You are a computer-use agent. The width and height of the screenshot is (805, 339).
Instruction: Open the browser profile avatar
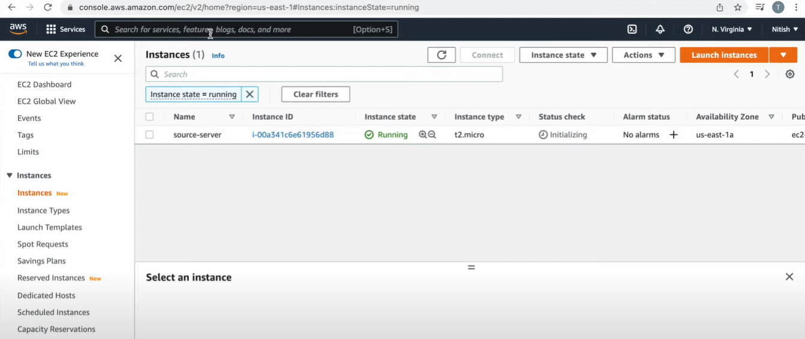pyautogui.click(x=778, y=7)
